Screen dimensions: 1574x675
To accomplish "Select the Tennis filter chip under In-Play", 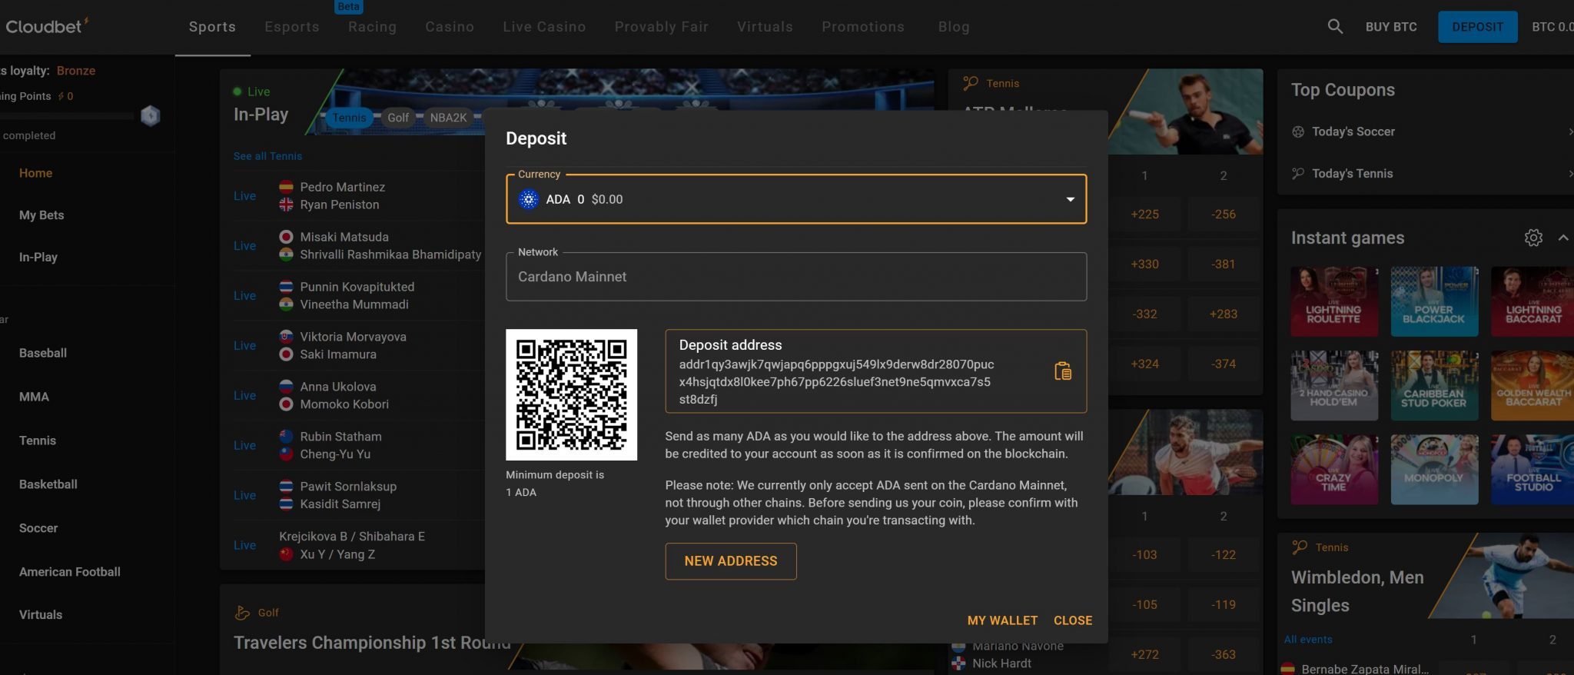I will click(350, 118).
